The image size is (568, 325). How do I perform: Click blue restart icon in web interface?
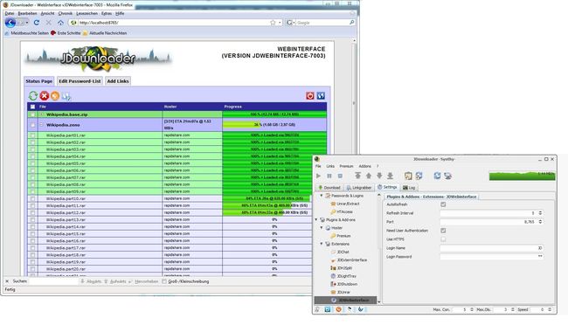[x=321, y=95]
